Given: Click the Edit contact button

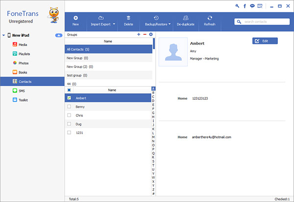Looking at the screenshot, I should pos(265,41).
